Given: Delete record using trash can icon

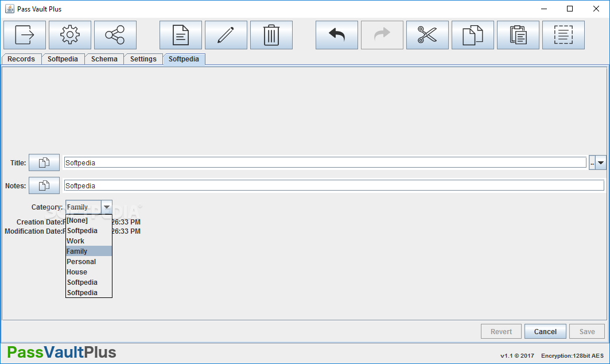Looking at the screenshot, I should pyautogui.click(x=271, y=35).
